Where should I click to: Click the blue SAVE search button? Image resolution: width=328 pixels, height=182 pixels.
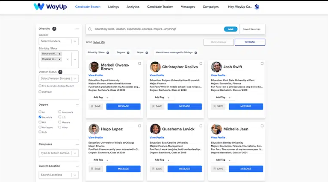click(231, 29)
